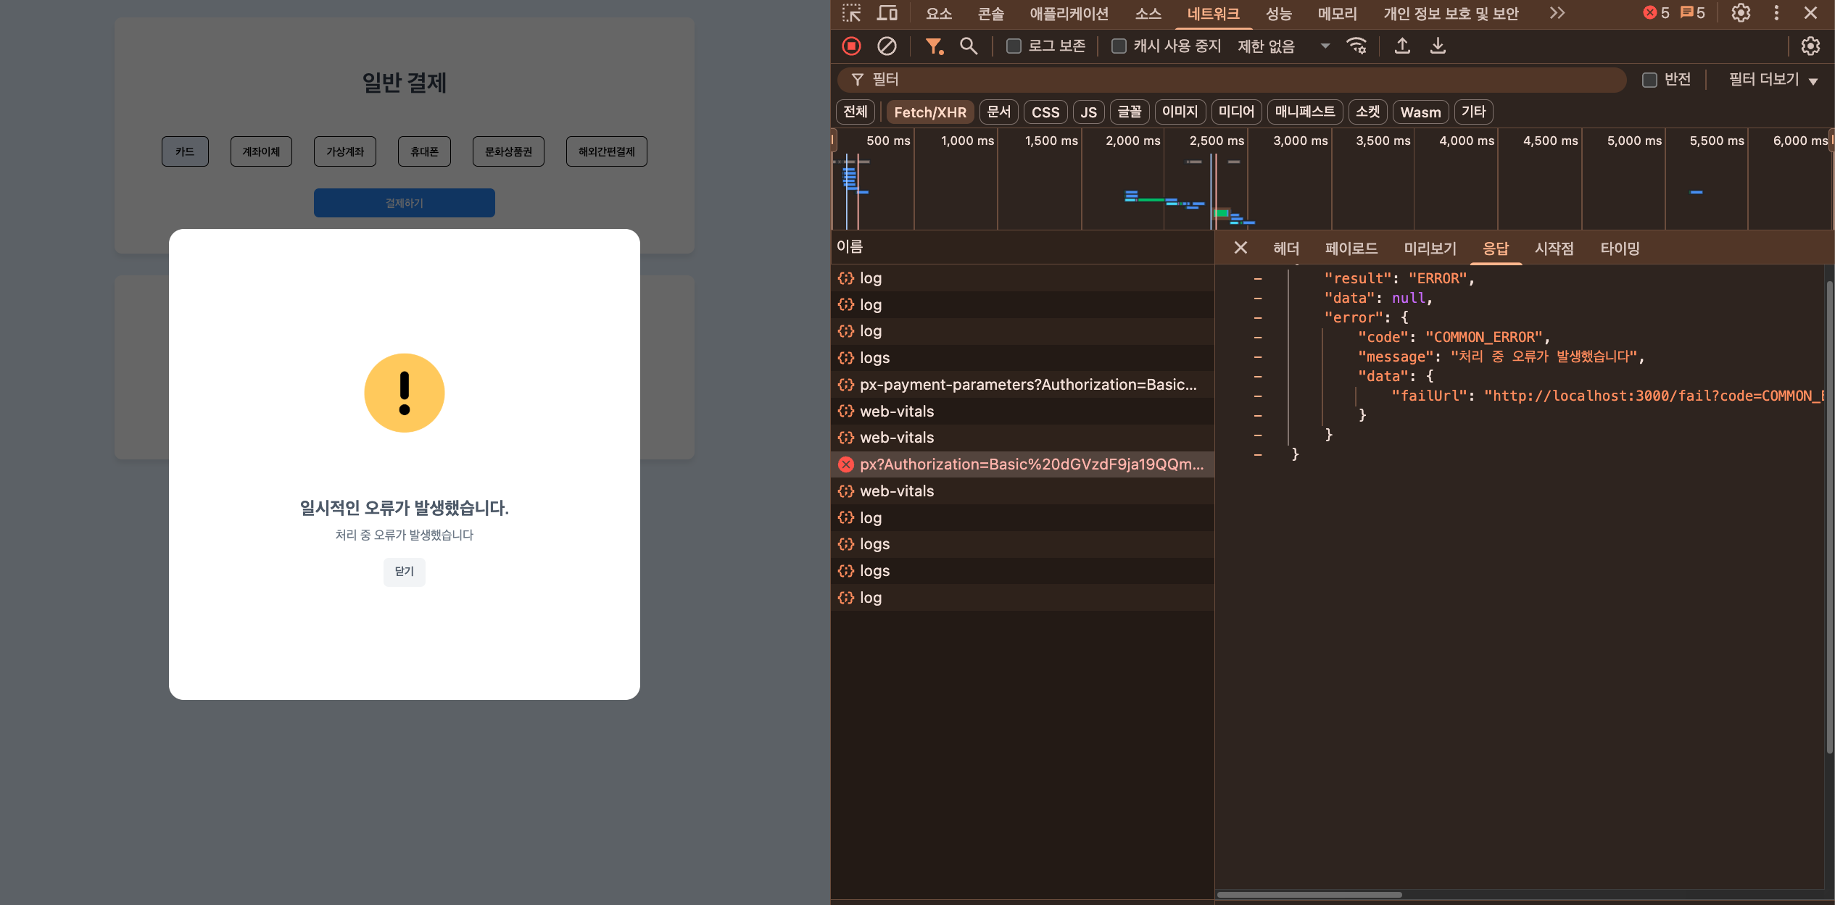The width and height of the screenshot is (1835, 905).
Task: Open the 타이밍 (Timing) detail tab
Action: pos(1620,248)
